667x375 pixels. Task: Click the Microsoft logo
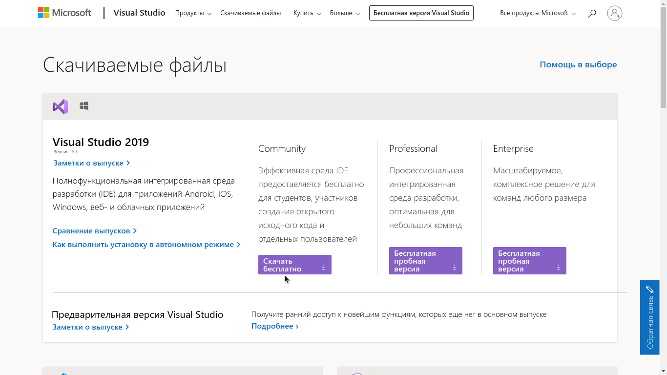point(64,13)
